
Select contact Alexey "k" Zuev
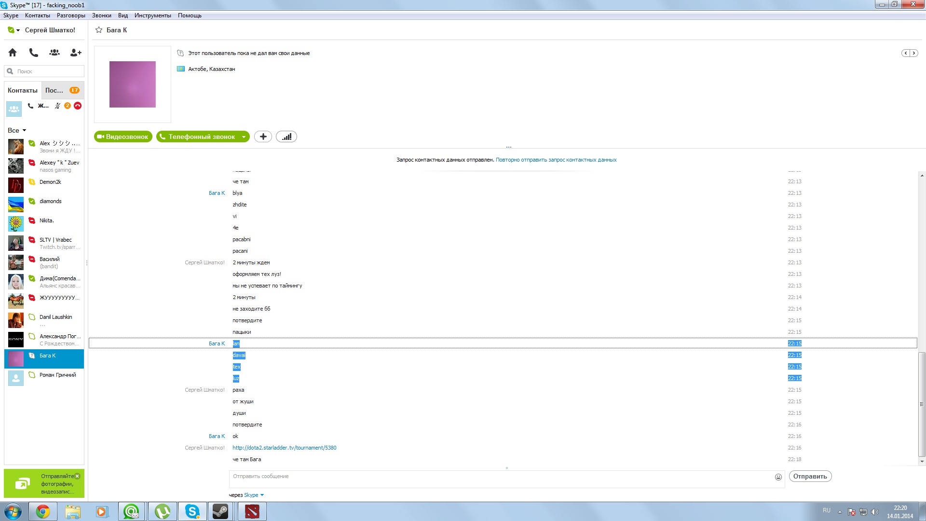44,166
